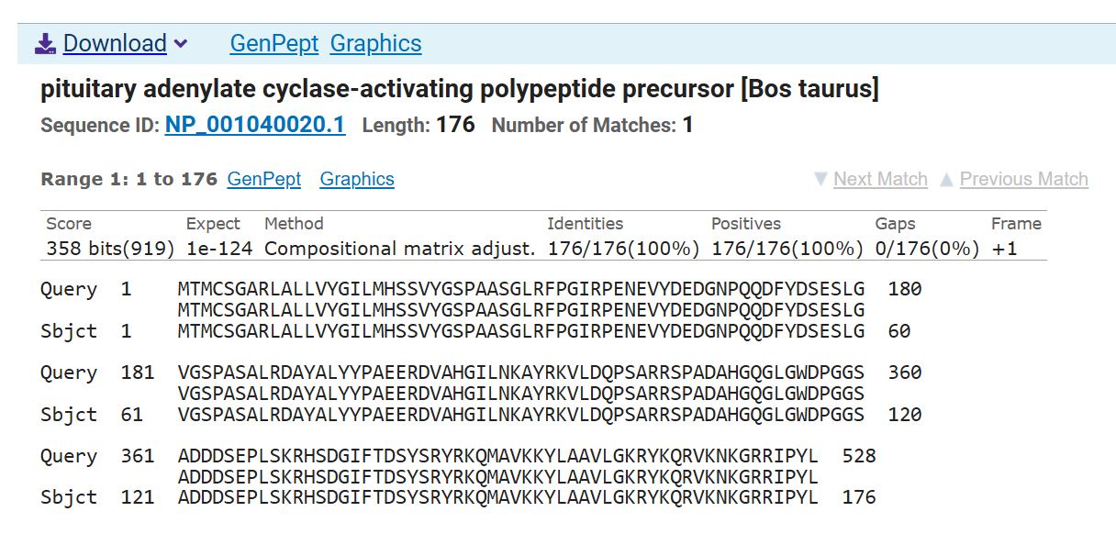This screenshot has width=1116, height=556.
Task: Click the Compositional matrix adjust. method text
Action: coord(399,249)
